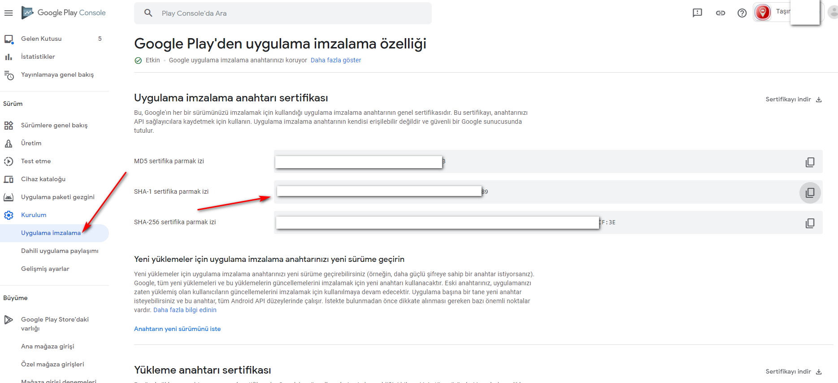Open Google Play Store'daki varlığı

tap(54, 324)
